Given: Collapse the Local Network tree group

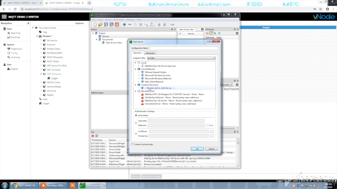Looking at the screenshot, I should [x=135, y=69].
